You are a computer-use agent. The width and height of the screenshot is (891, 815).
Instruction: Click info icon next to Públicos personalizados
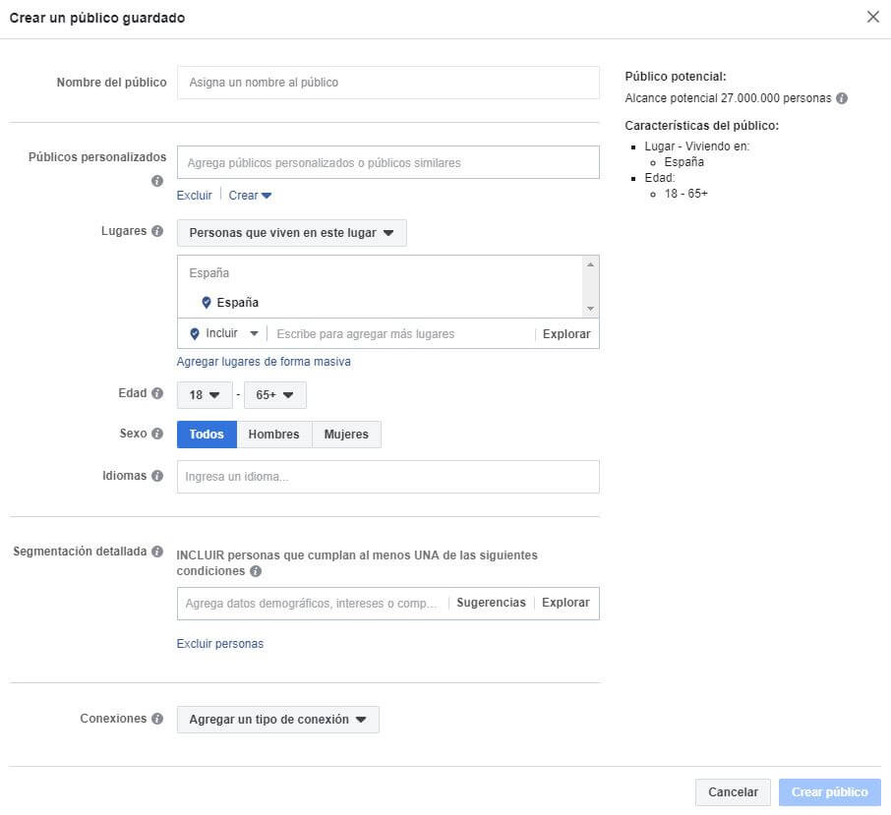click(x=156, y=182)
